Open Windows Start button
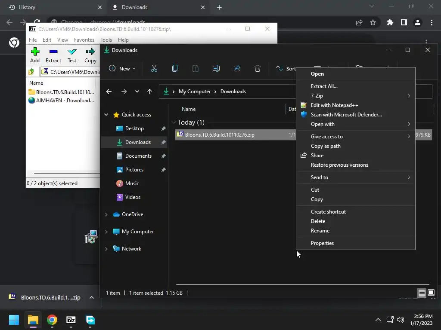This screenshot has height=330, width=441. tap(14, 320)
